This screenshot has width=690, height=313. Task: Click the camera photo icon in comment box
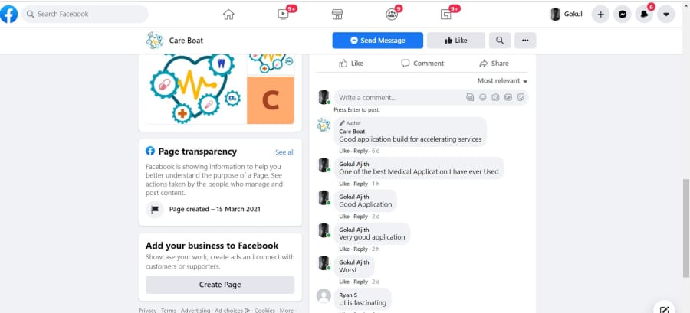coord(495,97)
